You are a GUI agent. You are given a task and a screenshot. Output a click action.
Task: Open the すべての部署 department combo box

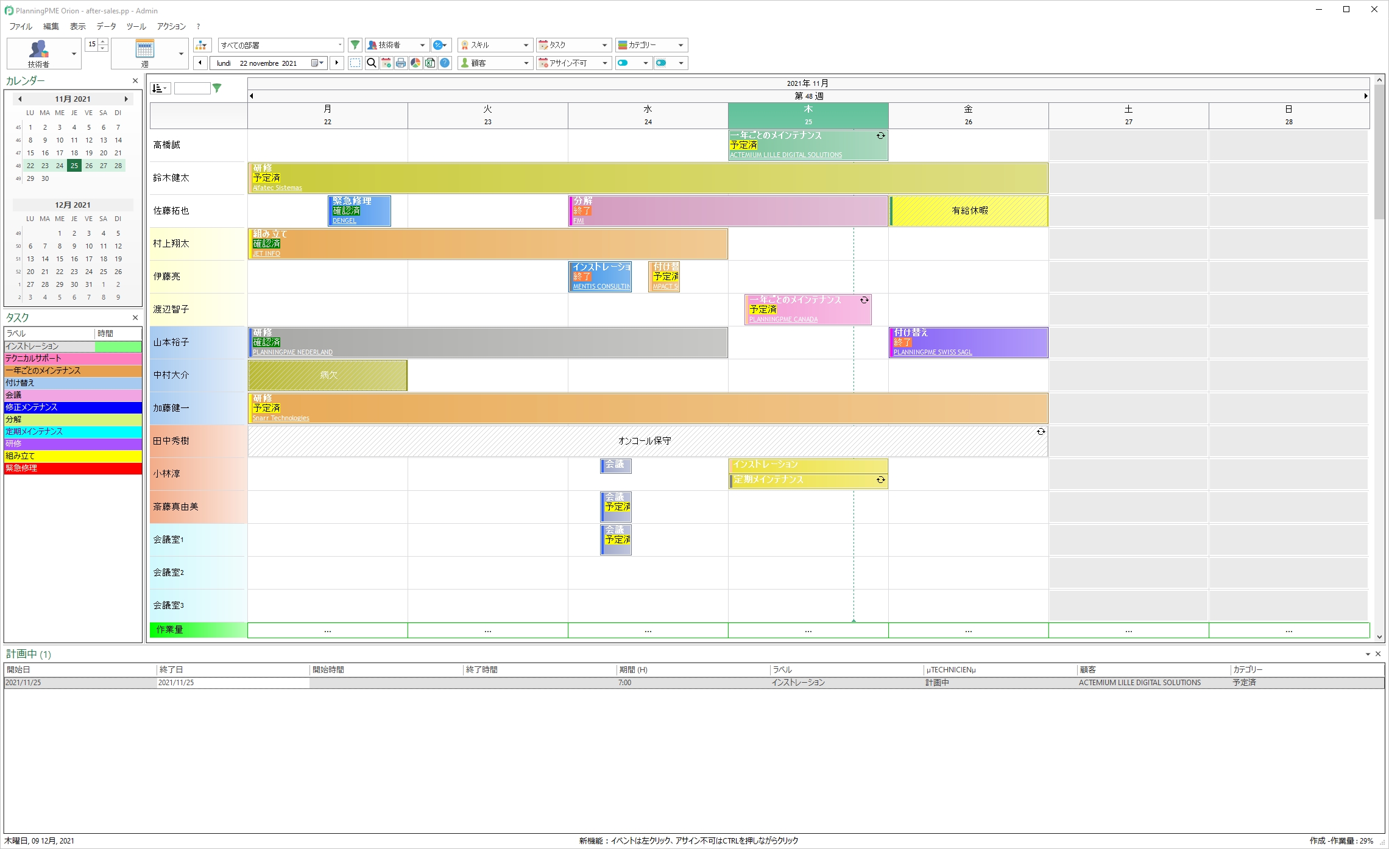281,45
